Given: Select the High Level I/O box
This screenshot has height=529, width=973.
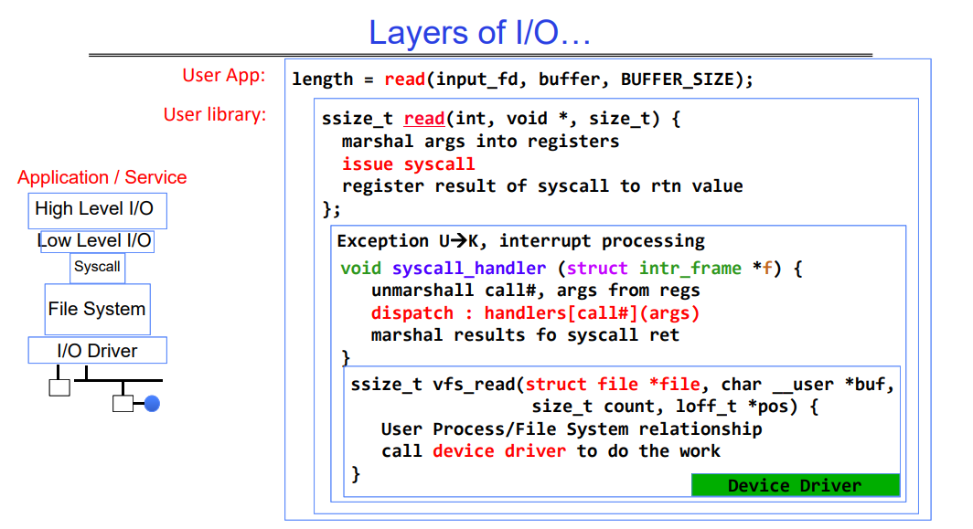Looking at the screenshot, I should coord(97,210).
